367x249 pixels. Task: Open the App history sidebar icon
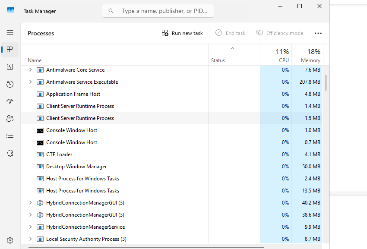(10, 84)
